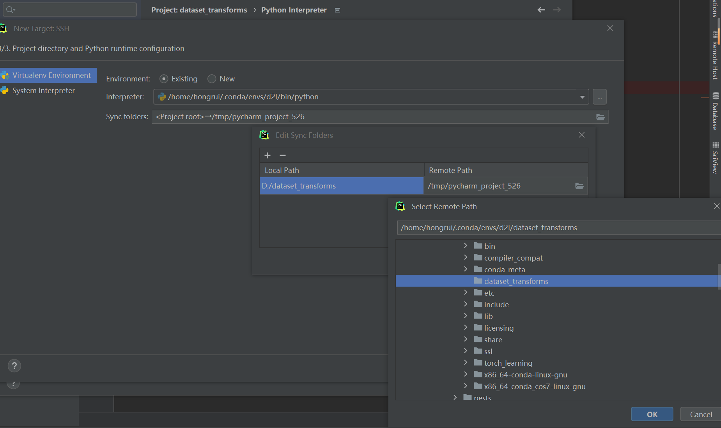Click the Local Path column header
Screen dimensions: 721x428
(x=342, y=170)
